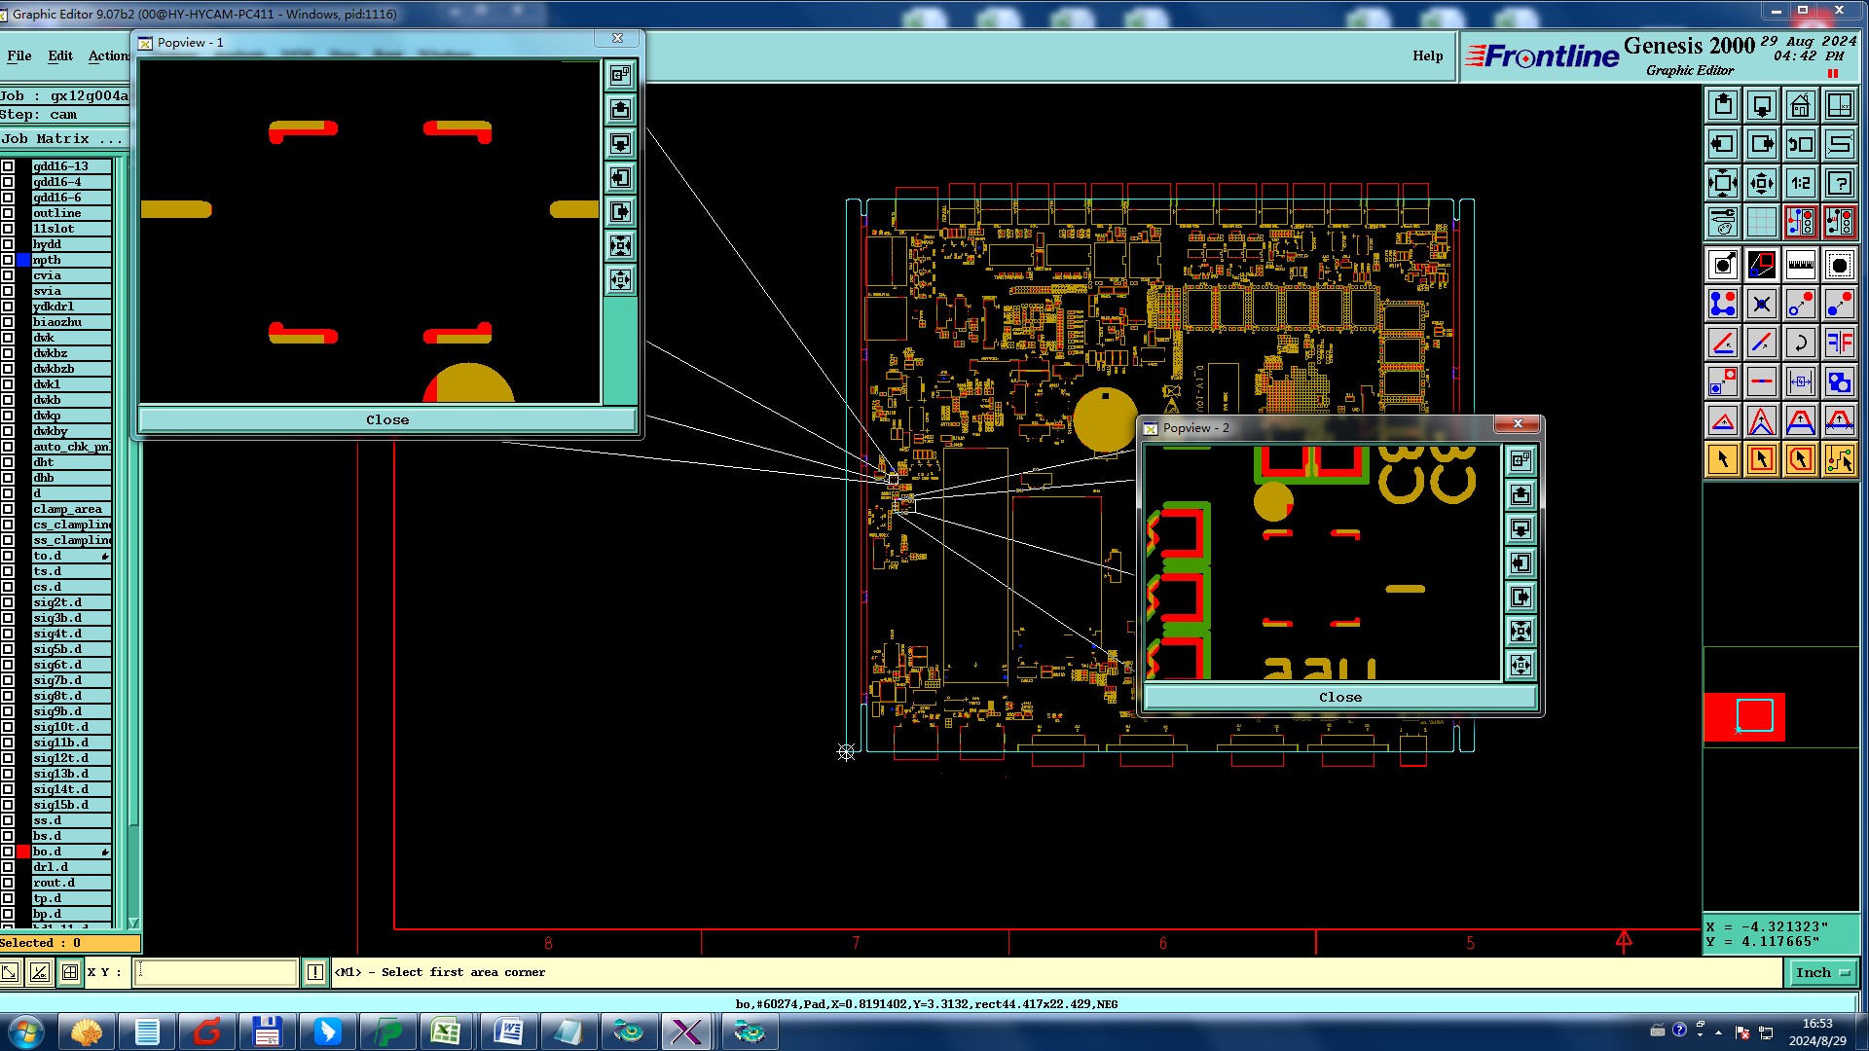Select the rectangle area selection arrow tool
The height and width of the screenshot is (1051, 1869).
point(1761,459)
